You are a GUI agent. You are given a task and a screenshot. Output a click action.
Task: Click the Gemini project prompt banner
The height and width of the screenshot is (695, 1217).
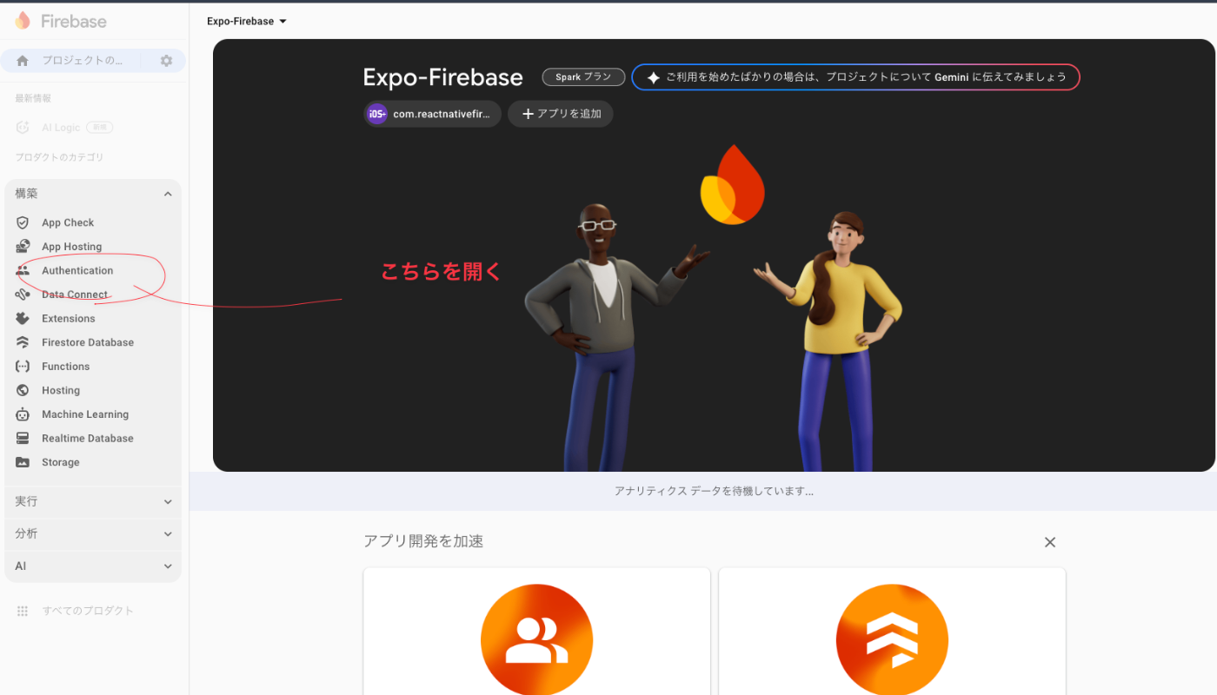coord(856,77)
